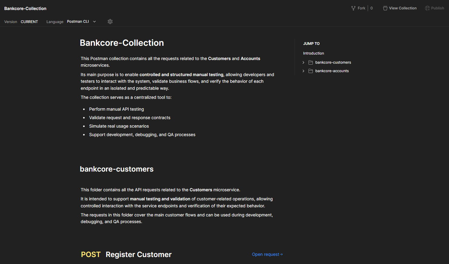
Task: Expand the bankcore-customers folder chevron
Action: [x=303, y=62]
